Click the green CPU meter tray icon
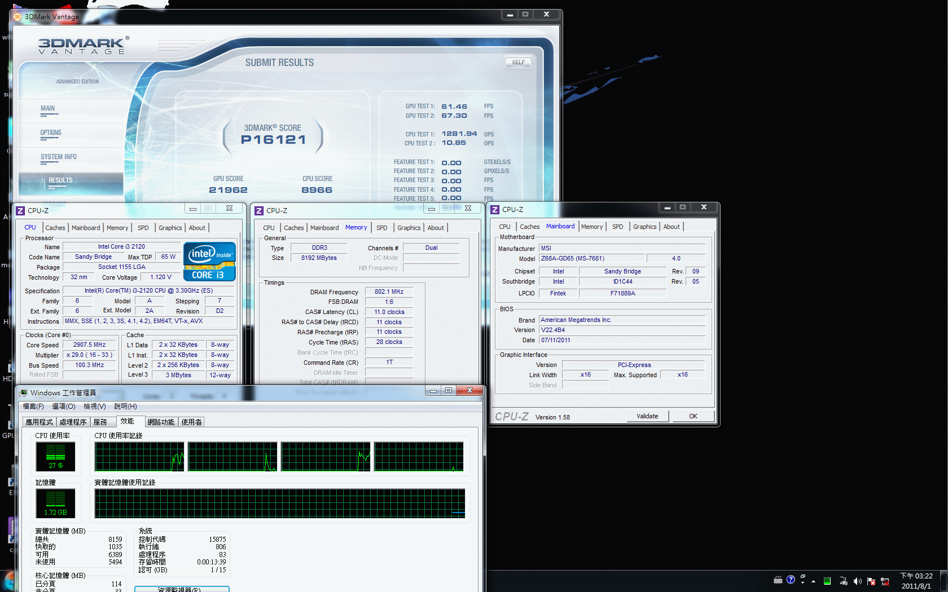 (827, 581)
